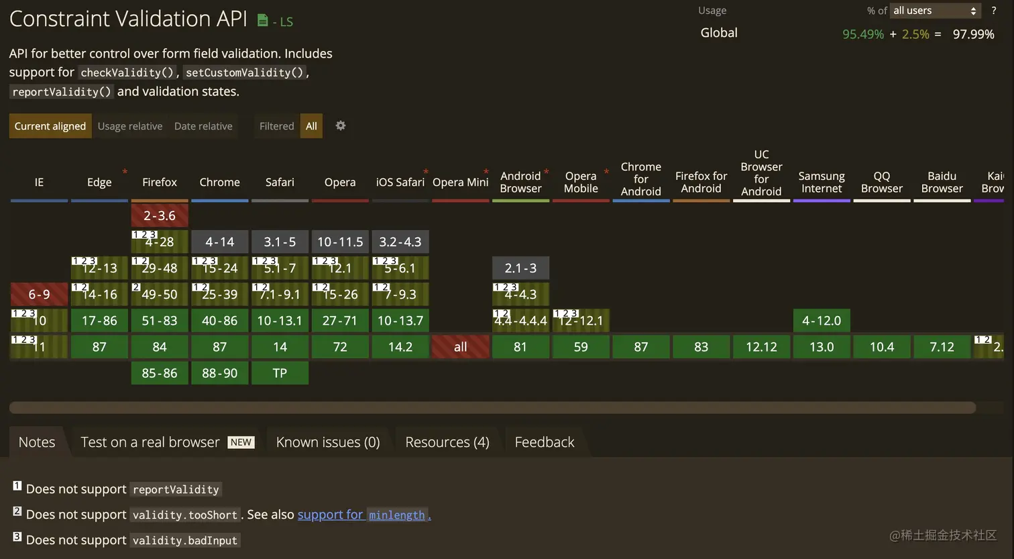Click the iOS Safari column header

tap(400, 182)
